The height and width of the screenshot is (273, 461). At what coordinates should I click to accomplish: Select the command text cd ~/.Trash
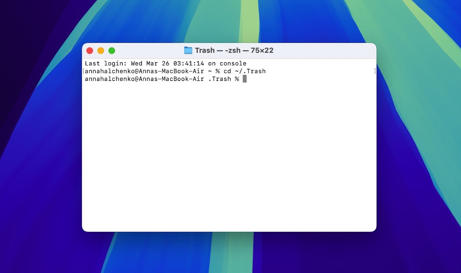(x=245, y=71)
